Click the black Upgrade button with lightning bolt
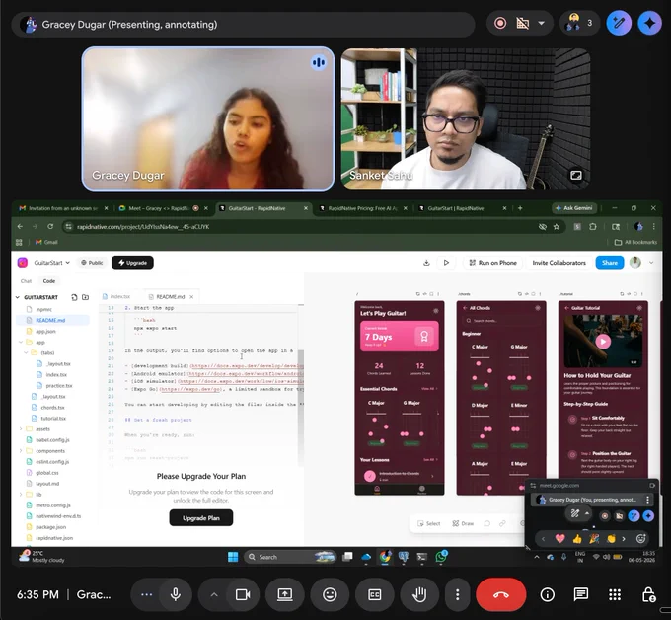 (132, 263)
